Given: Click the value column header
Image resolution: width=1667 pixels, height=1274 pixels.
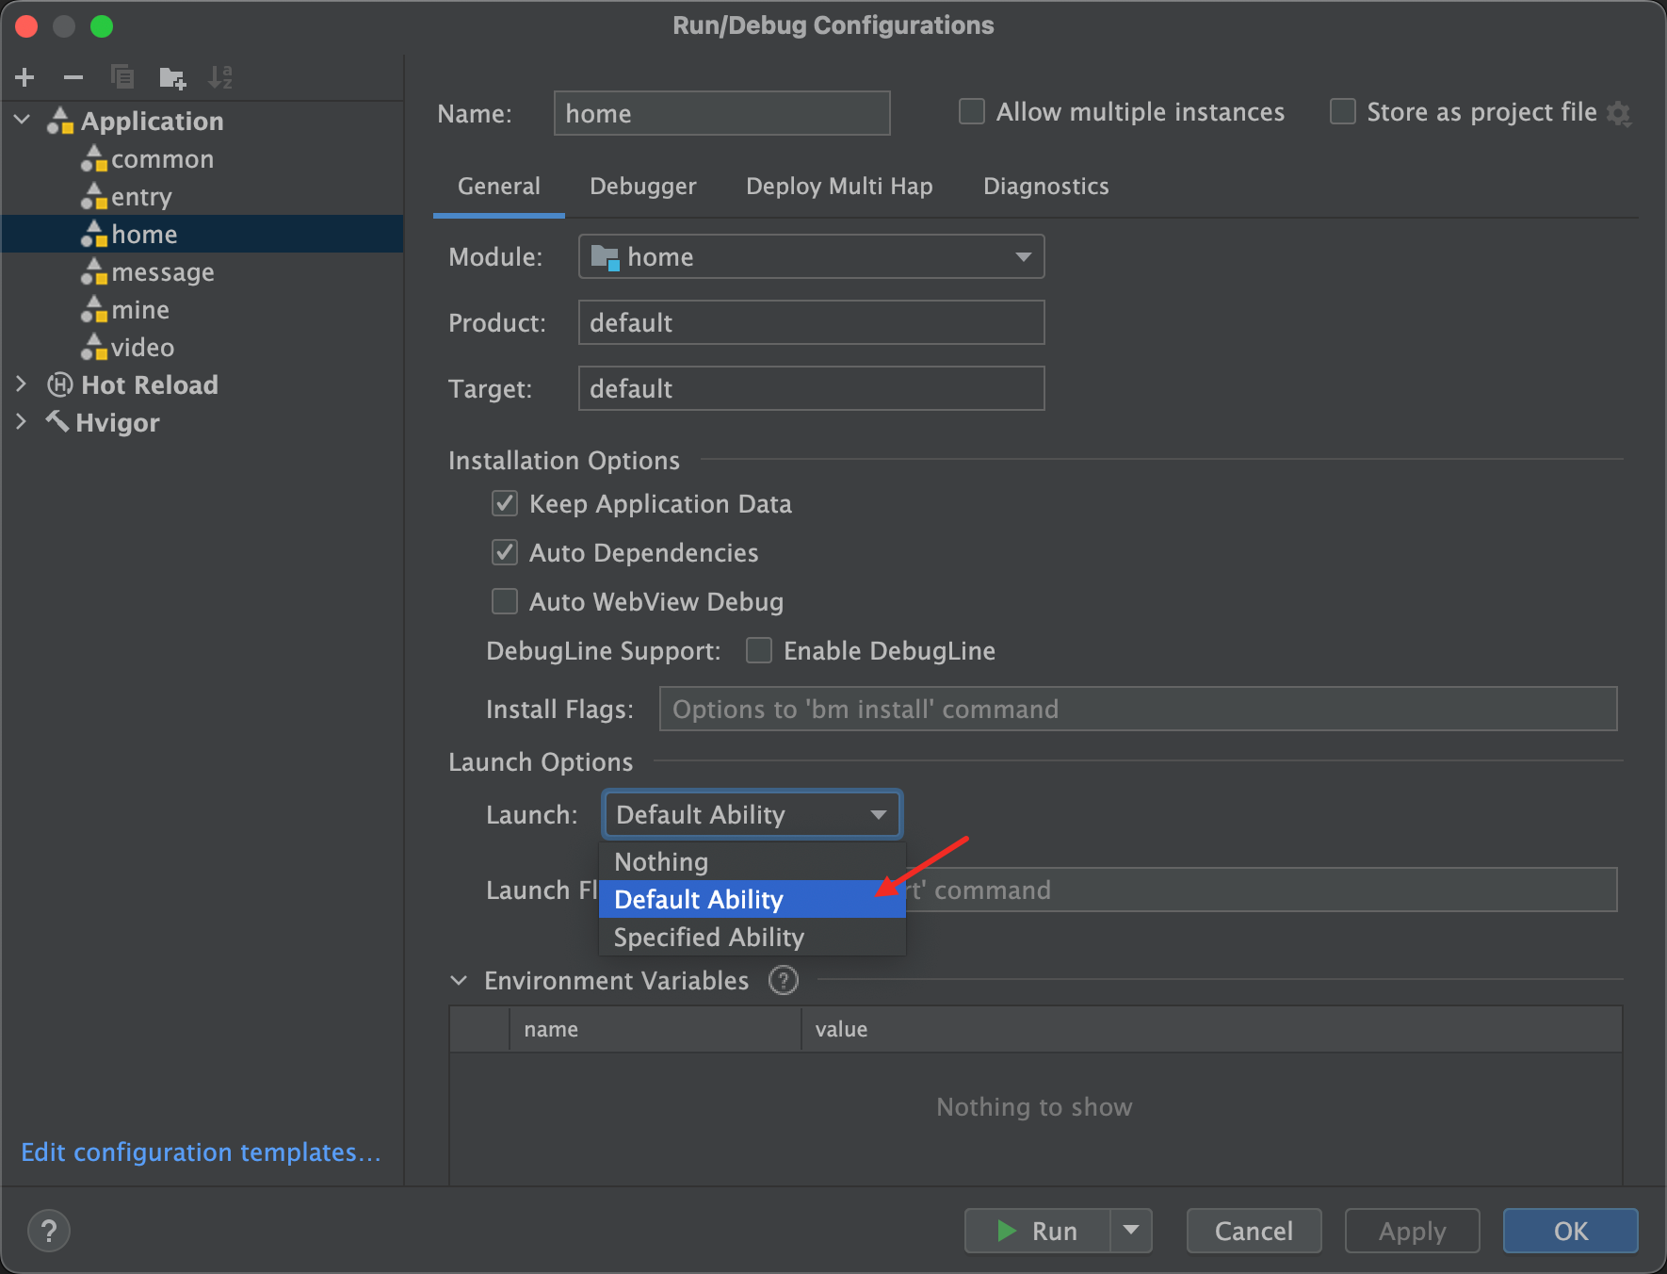Looking at the screenshot, I should (x=1212, y=1029).
